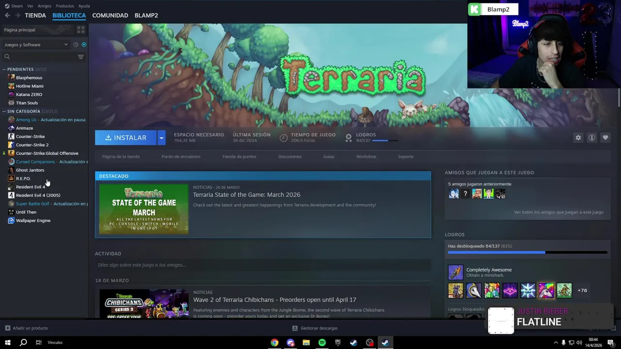The image size is (621, 349).
Task: Open Punto de encuentro link
Action: [x=181, y=157]
